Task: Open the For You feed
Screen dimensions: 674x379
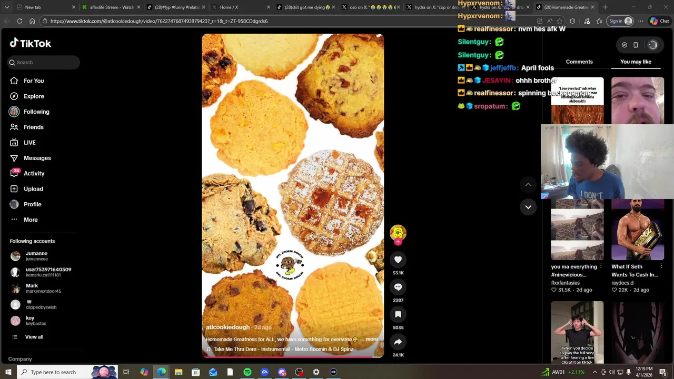Action: [x=34, y=81]
